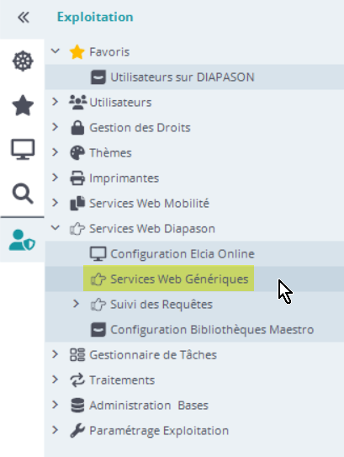Screen dimensions: 344x457
Task: Collapse the Favoris tree node
Action: (55, 51)
